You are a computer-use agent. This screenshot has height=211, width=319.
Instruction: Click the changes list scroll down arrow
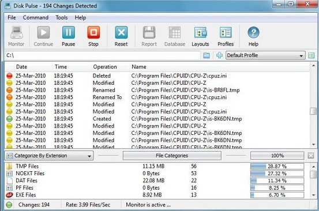tap(313, 145)
